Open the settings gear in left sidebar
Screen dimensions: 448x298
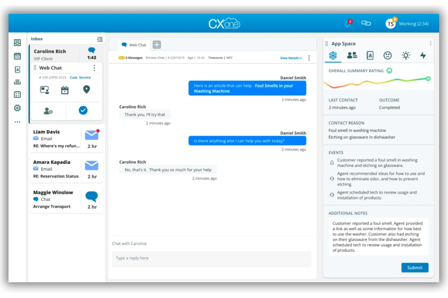coord(18,108)
